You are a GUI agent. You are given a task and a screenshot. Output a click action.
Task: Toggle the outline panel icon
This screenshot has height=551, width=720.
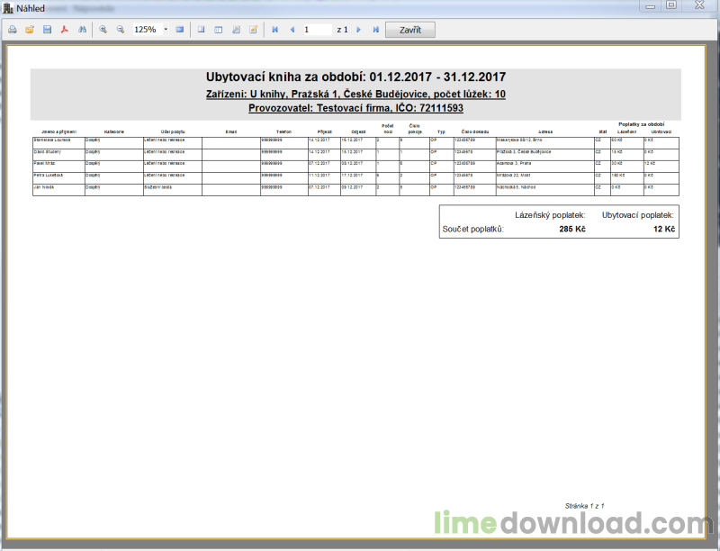point(201,30)
